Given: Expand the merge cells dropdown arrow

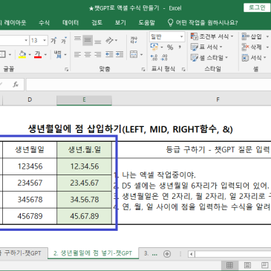Looking at the screenshot, I should tap(142, 54).
